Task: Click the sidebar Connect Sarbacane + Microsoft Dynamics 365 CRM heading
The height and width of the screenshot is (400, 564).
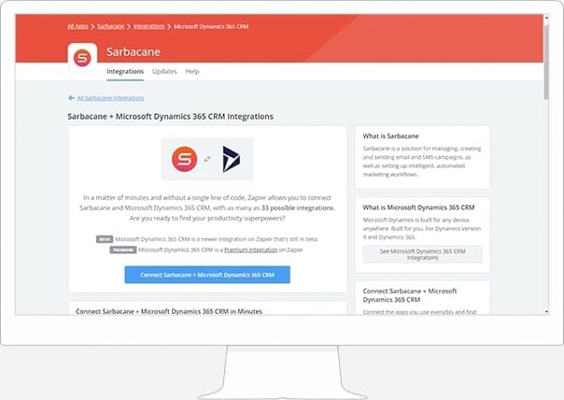Action: click(x=410, y=295)
